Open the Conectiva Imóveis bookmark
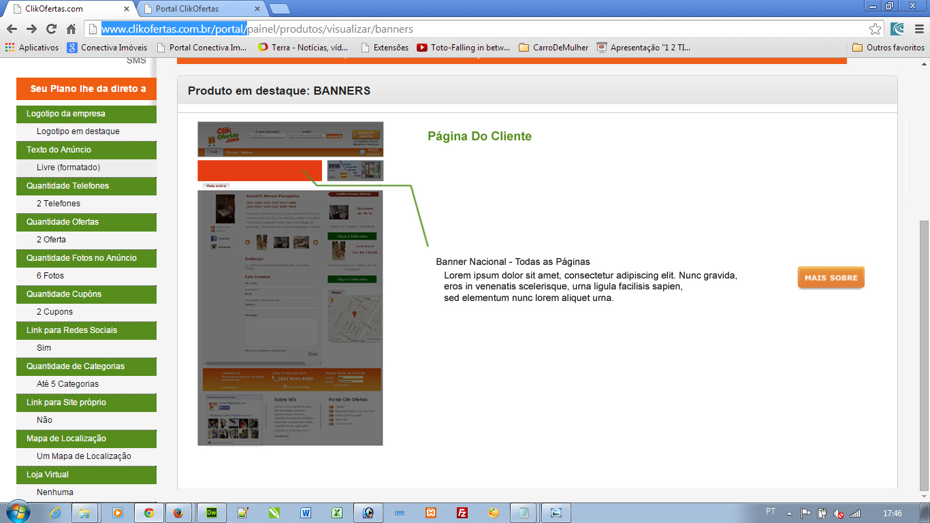The height and width of the screenshot is (523, 930). (107, 48)
